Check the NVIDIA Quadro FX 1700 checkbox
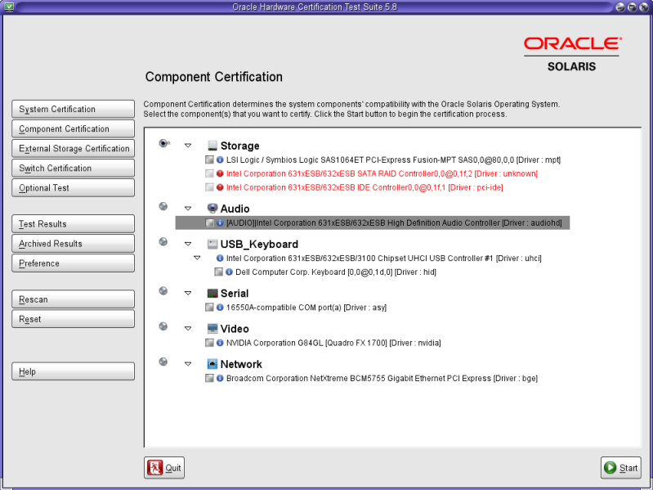Screen dimensions: 653x490 [x=209, y=343]
